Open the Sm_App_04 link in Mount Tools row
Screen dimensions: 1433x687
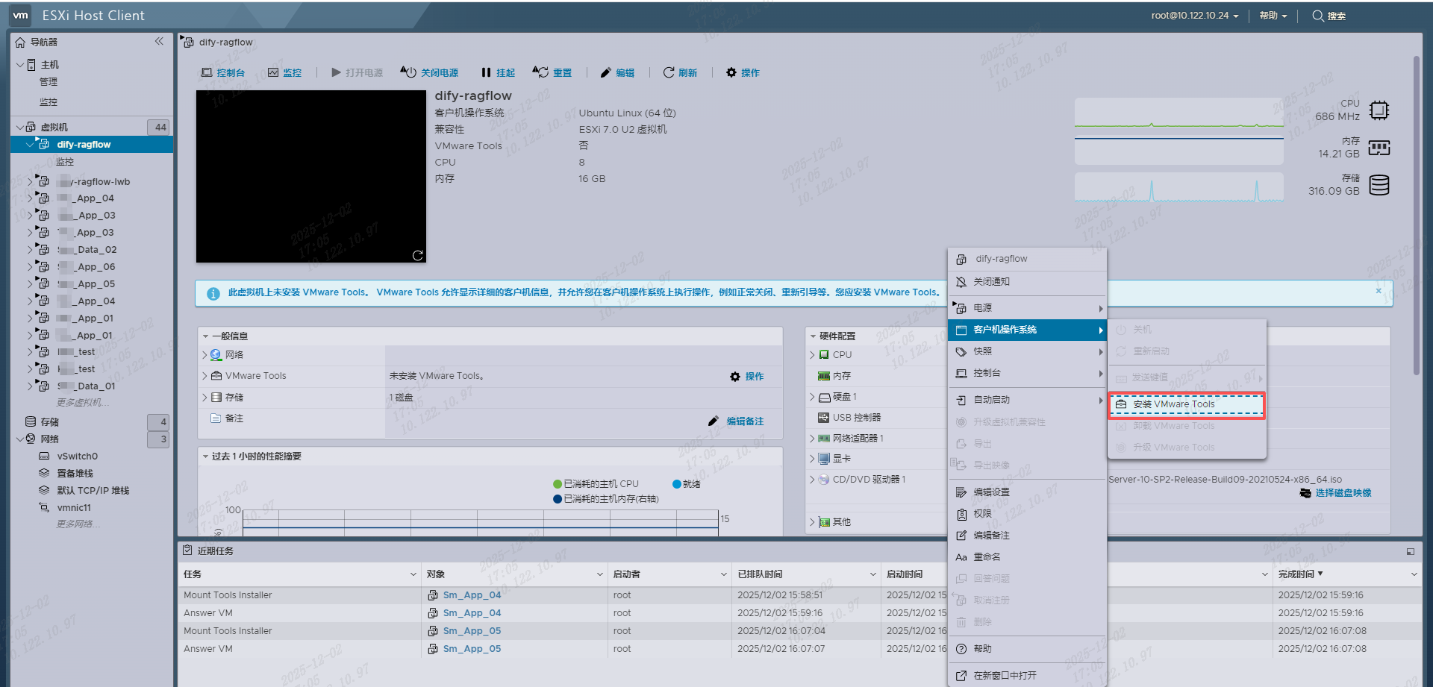pos(472,595)
